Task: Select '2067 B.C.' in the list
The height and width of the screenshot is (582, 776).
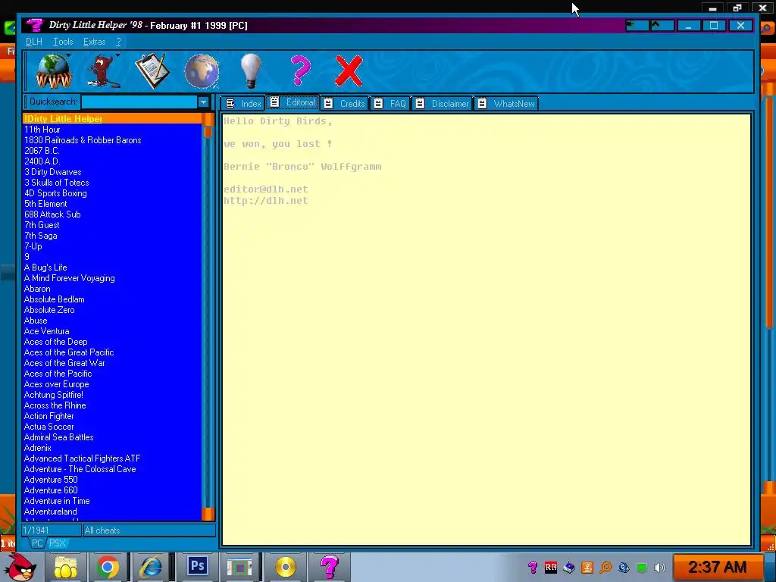Action: [x=112, y=151]
